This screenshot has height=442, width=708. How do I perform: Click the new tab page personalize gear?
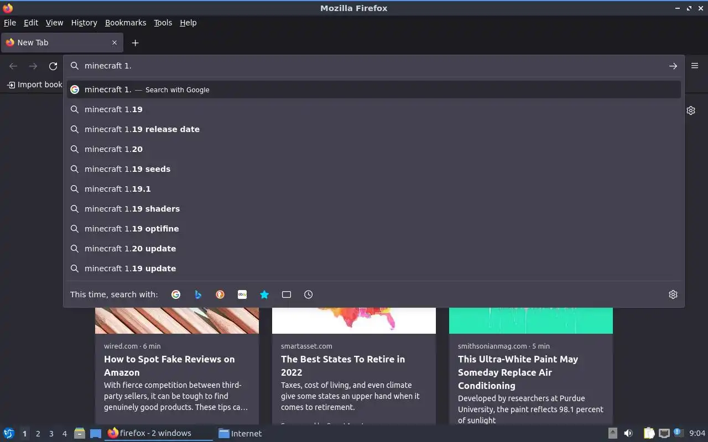coord(691,110)
